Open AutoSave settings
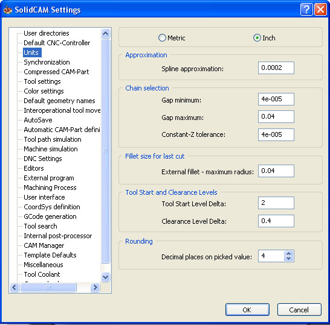The height and width of the screenshot is (325, 330). coord(38,120)
